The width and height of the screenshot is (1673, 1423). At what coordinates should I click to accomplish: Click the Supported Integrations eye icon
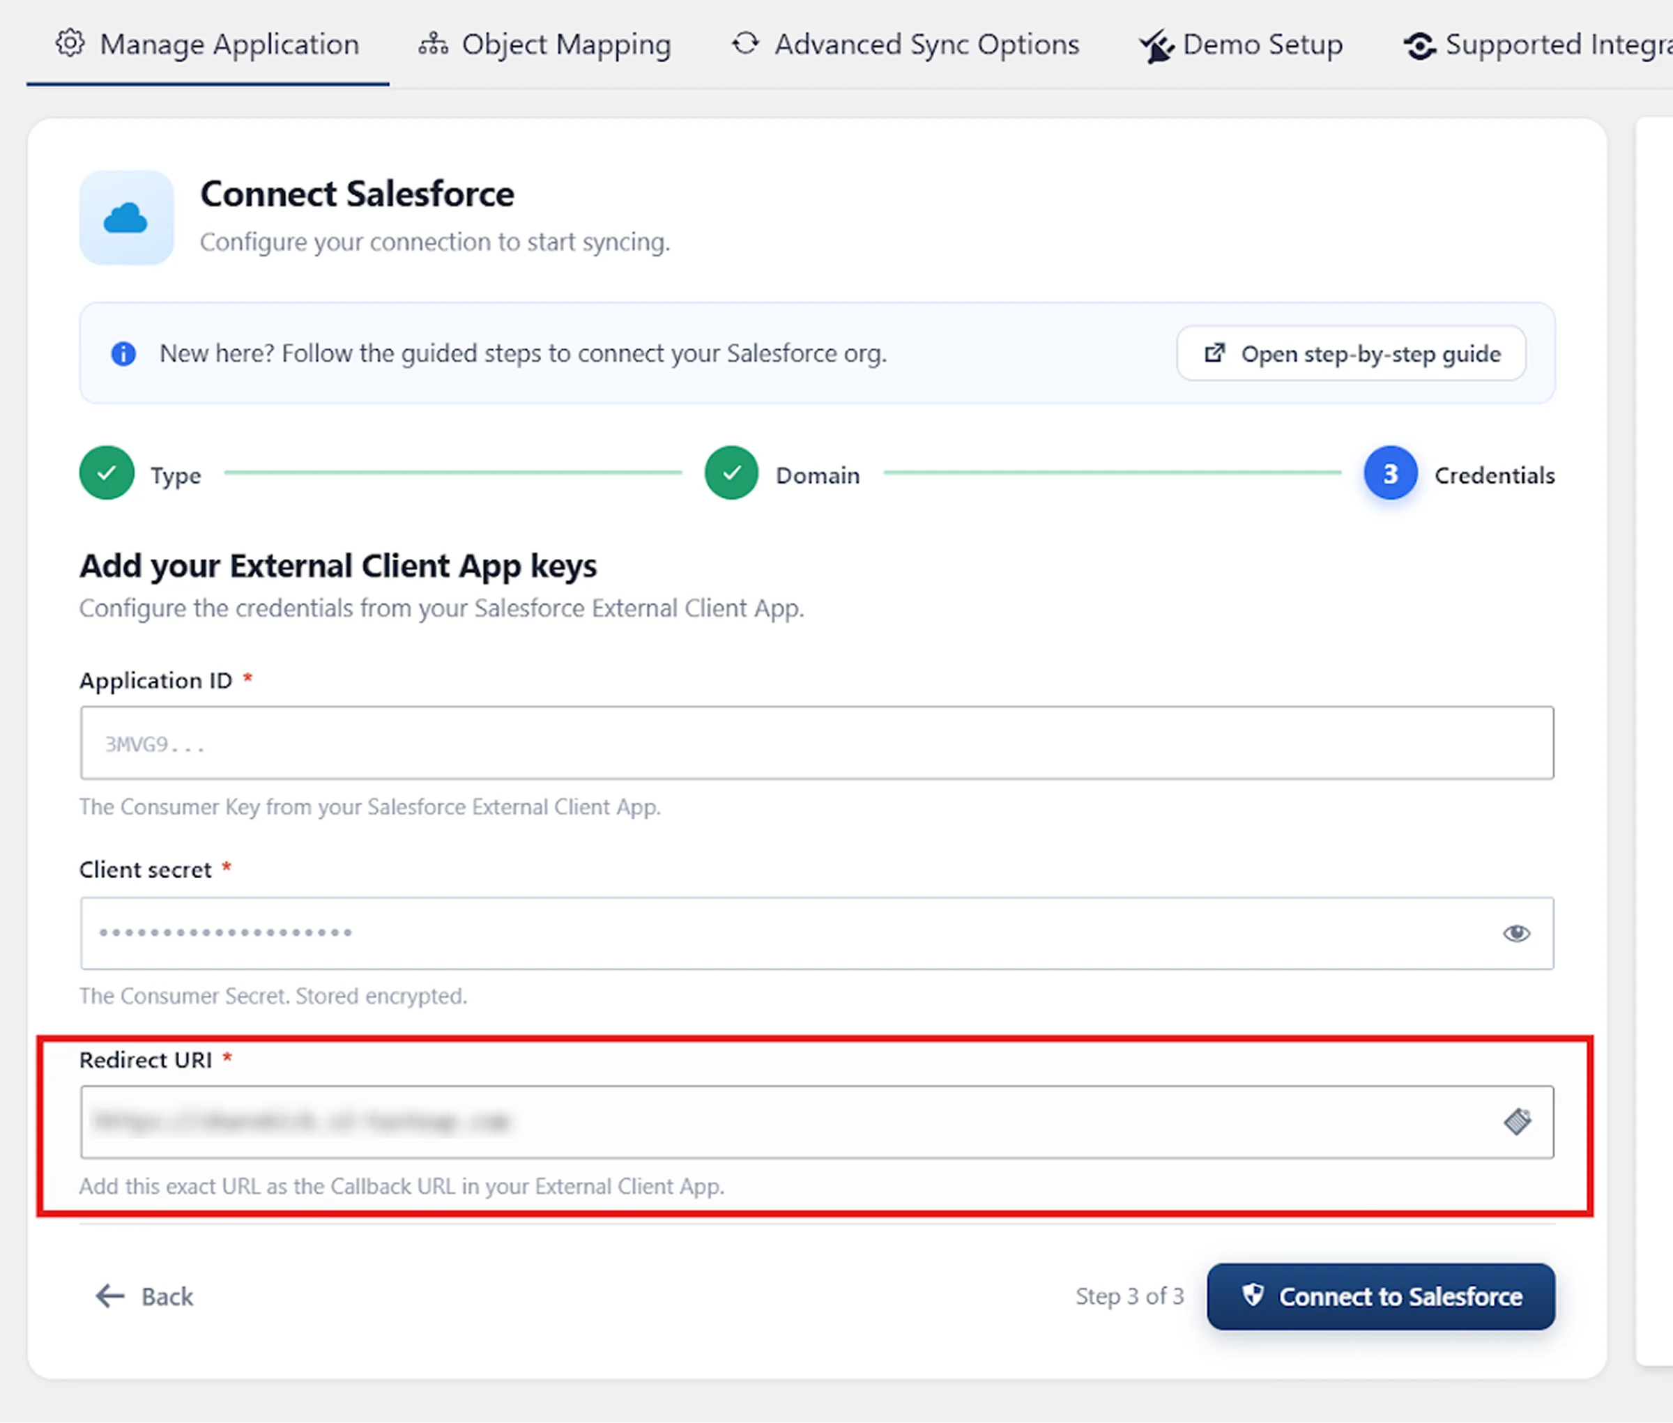click(1419, 46)
